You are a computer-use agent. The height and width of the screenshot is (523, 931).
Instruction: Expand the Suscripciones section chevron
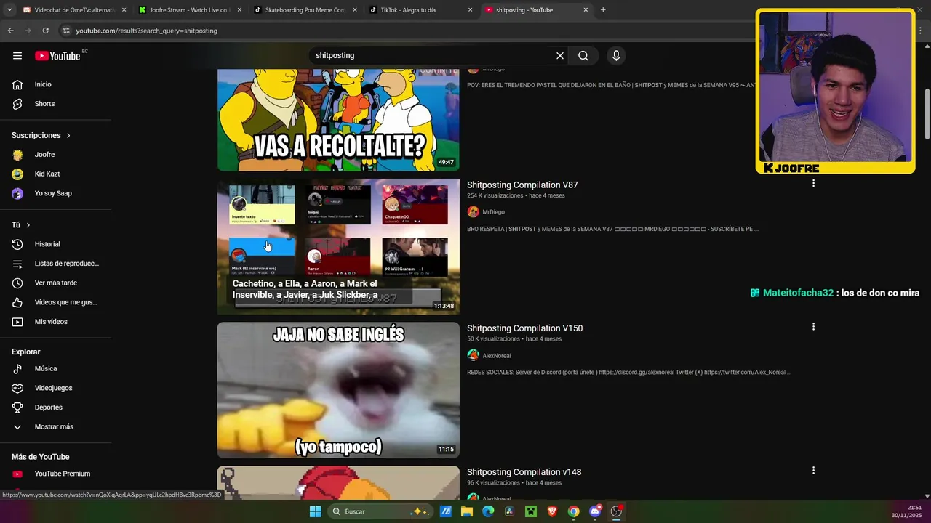pos(68,136)
